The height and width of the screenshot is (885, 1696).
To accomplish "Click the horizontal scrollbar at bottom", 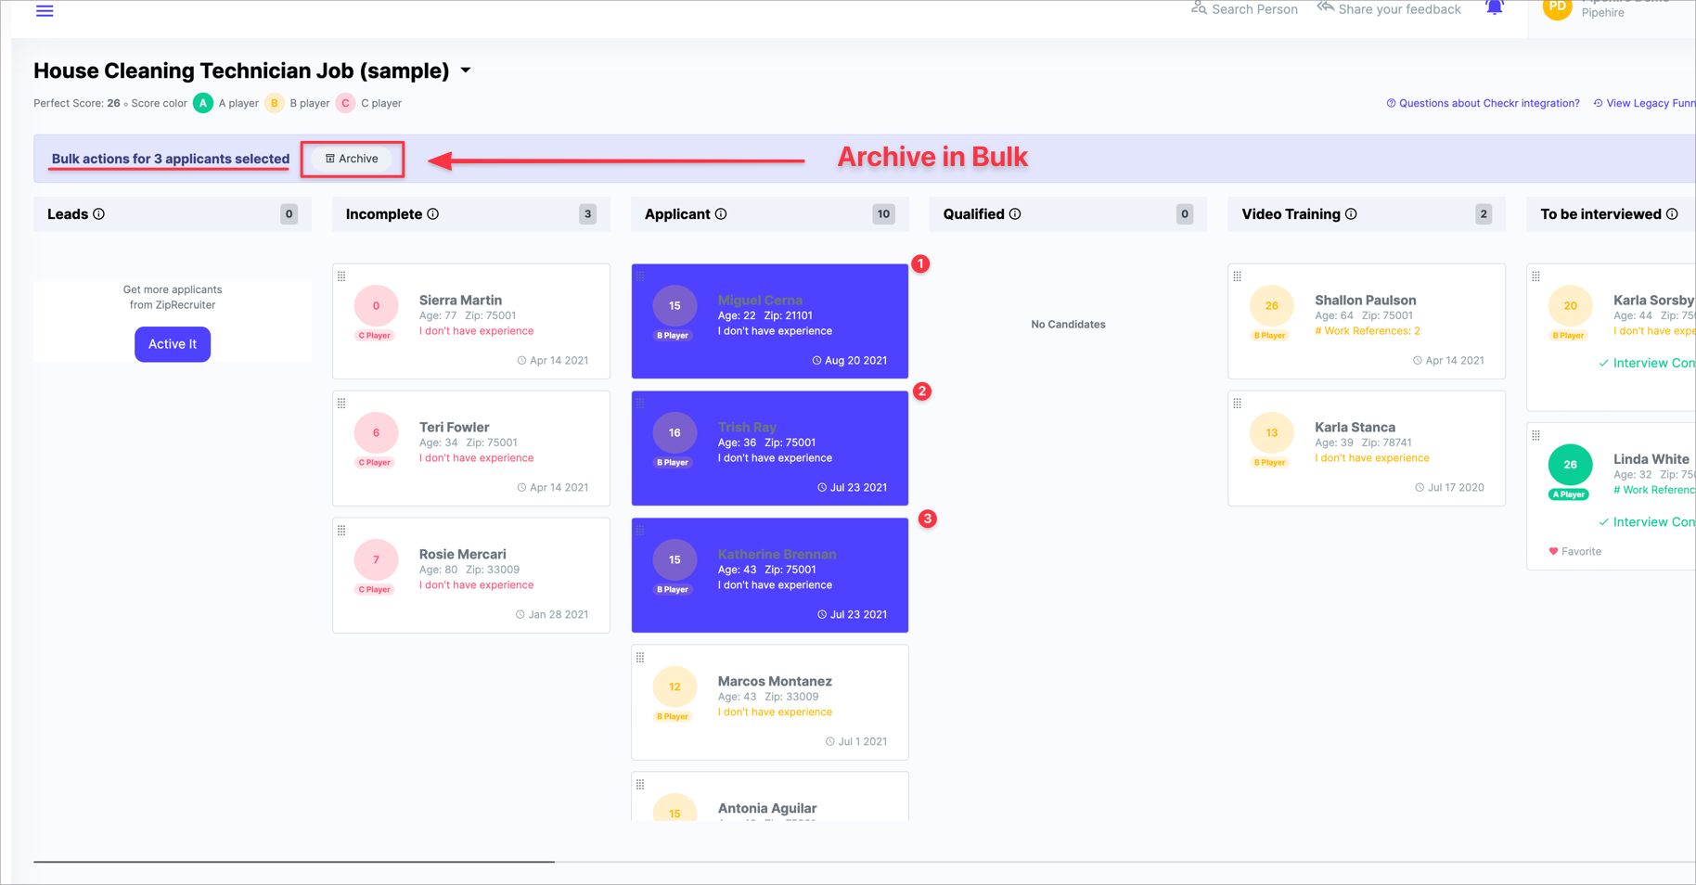I will pyautogui.click(x=294, y=862).
